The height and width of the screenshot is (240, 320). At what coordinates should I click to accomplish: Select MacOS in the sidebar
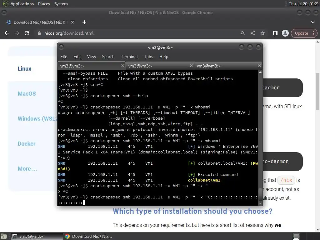click(x=27, y=94)
